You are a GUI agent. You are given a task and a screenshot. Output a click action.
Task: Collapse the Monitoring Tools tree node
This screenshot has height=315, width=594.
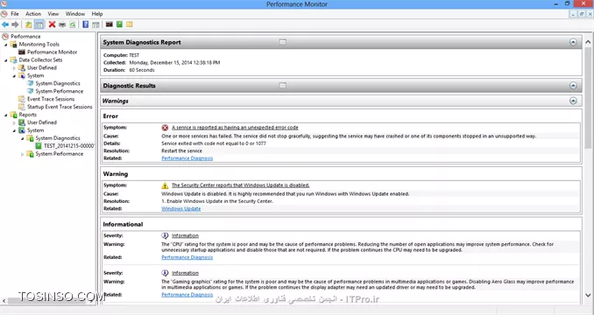[6, 45]
